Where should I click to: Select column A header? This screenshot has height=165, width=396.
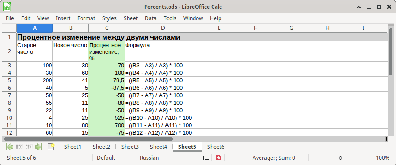coord(35,28)
